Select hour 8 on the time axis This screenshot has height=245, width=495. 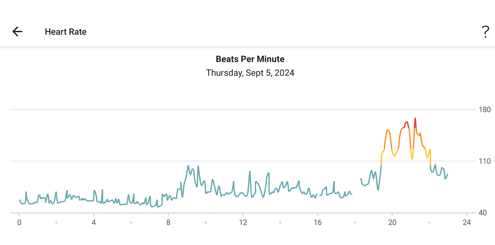tap(168, 222)
